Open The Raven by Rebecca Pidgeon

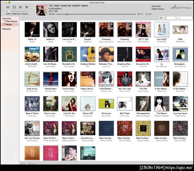point(162,103)
